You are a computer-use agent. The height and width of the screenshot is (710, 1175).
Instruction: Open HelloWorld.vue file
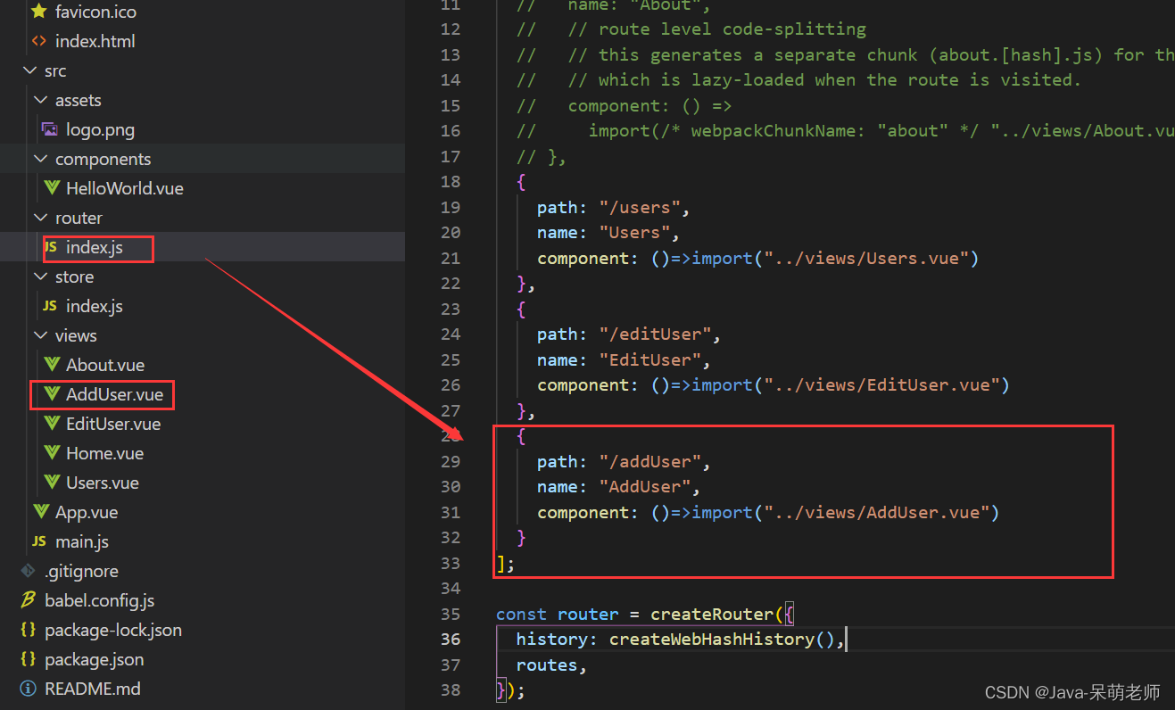click(125, 188)
